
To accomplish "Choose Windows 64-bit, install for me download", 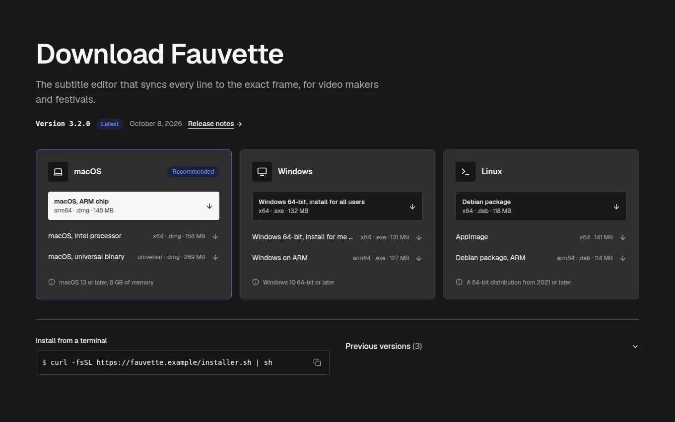I will [337, 237].
